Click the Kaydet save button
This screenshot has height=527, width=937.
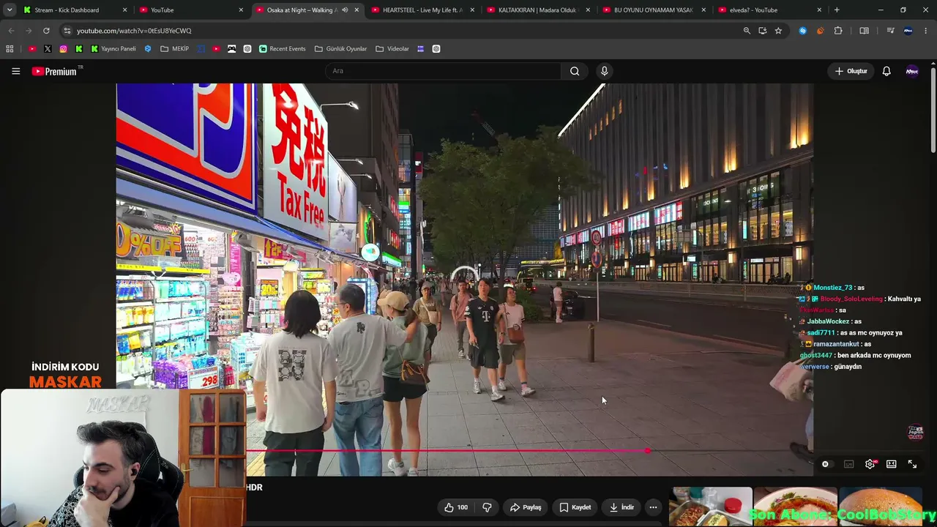pyautogui.click(x=575, y=507)
